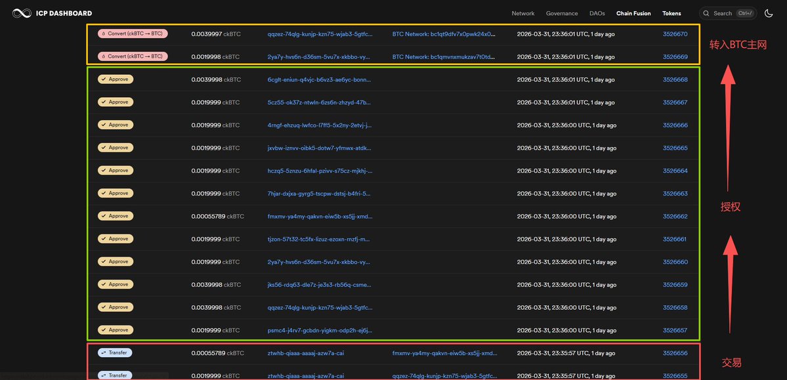Click Transfer badge in row 3526656
Screen dimensions: 787x380
pyautogui.click(x=115, y=352)
